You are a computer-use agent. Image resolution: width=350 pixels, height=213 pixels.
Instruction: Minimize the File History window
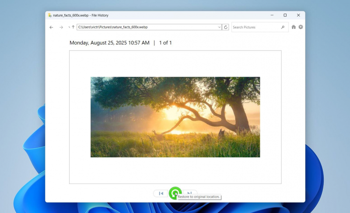click(272, 15)
